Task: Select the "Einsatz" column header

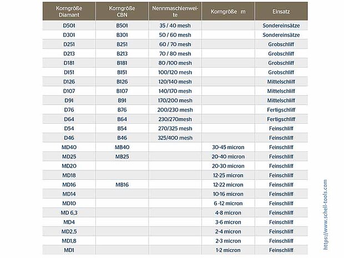Action: (x=280, y=11)
